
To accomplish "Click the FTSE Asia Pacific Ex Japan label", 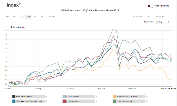I will point(29,101).
